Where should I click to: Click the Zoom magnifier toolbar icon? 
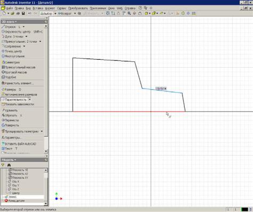(129, 13)
